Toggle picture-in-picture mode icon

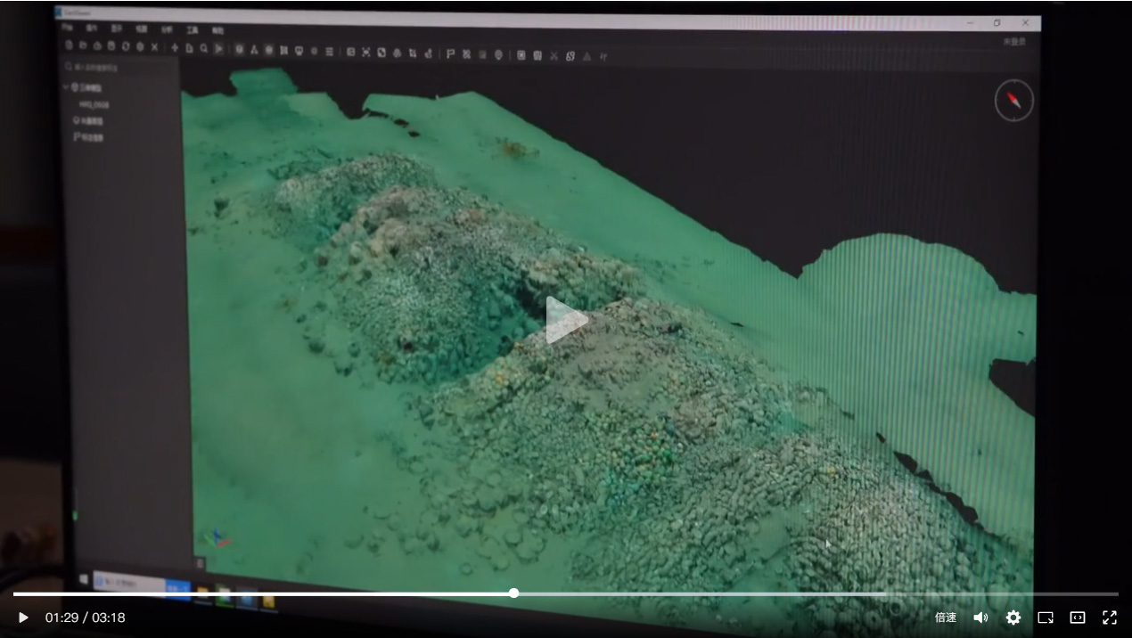(1046, 618)
